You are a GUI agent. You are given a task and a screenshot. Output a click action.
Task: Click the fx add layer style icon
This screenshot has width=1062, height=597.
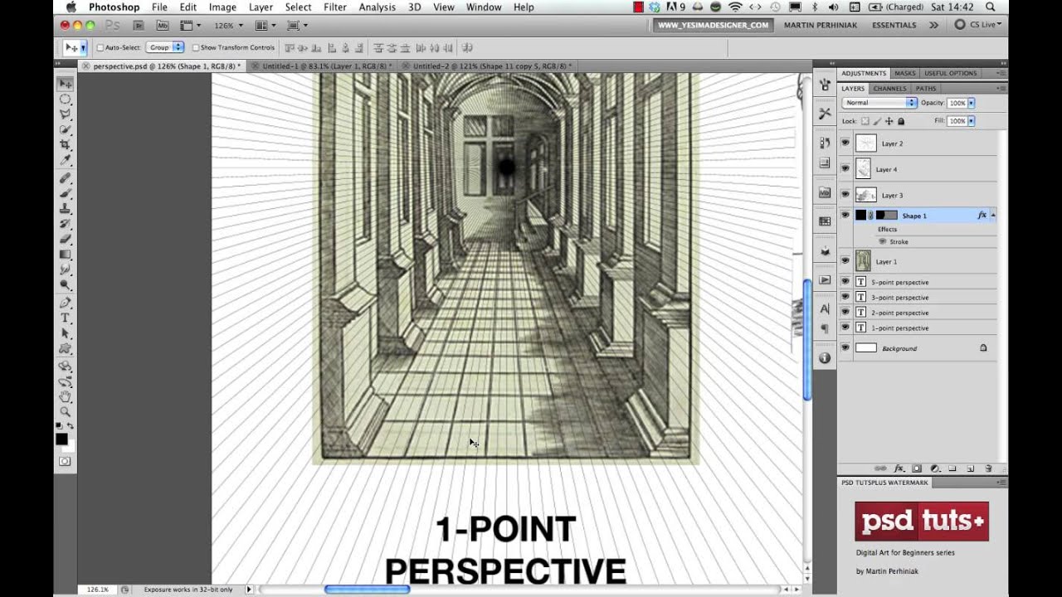pos(899,468)
